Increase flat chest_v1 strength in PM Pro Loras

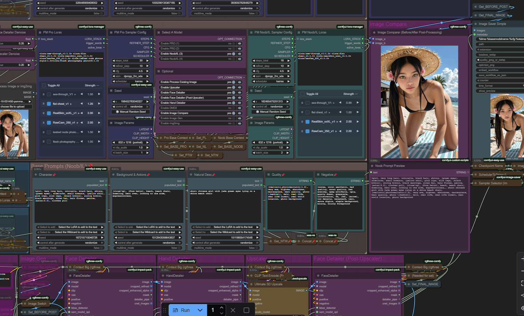tap(99, 104)
